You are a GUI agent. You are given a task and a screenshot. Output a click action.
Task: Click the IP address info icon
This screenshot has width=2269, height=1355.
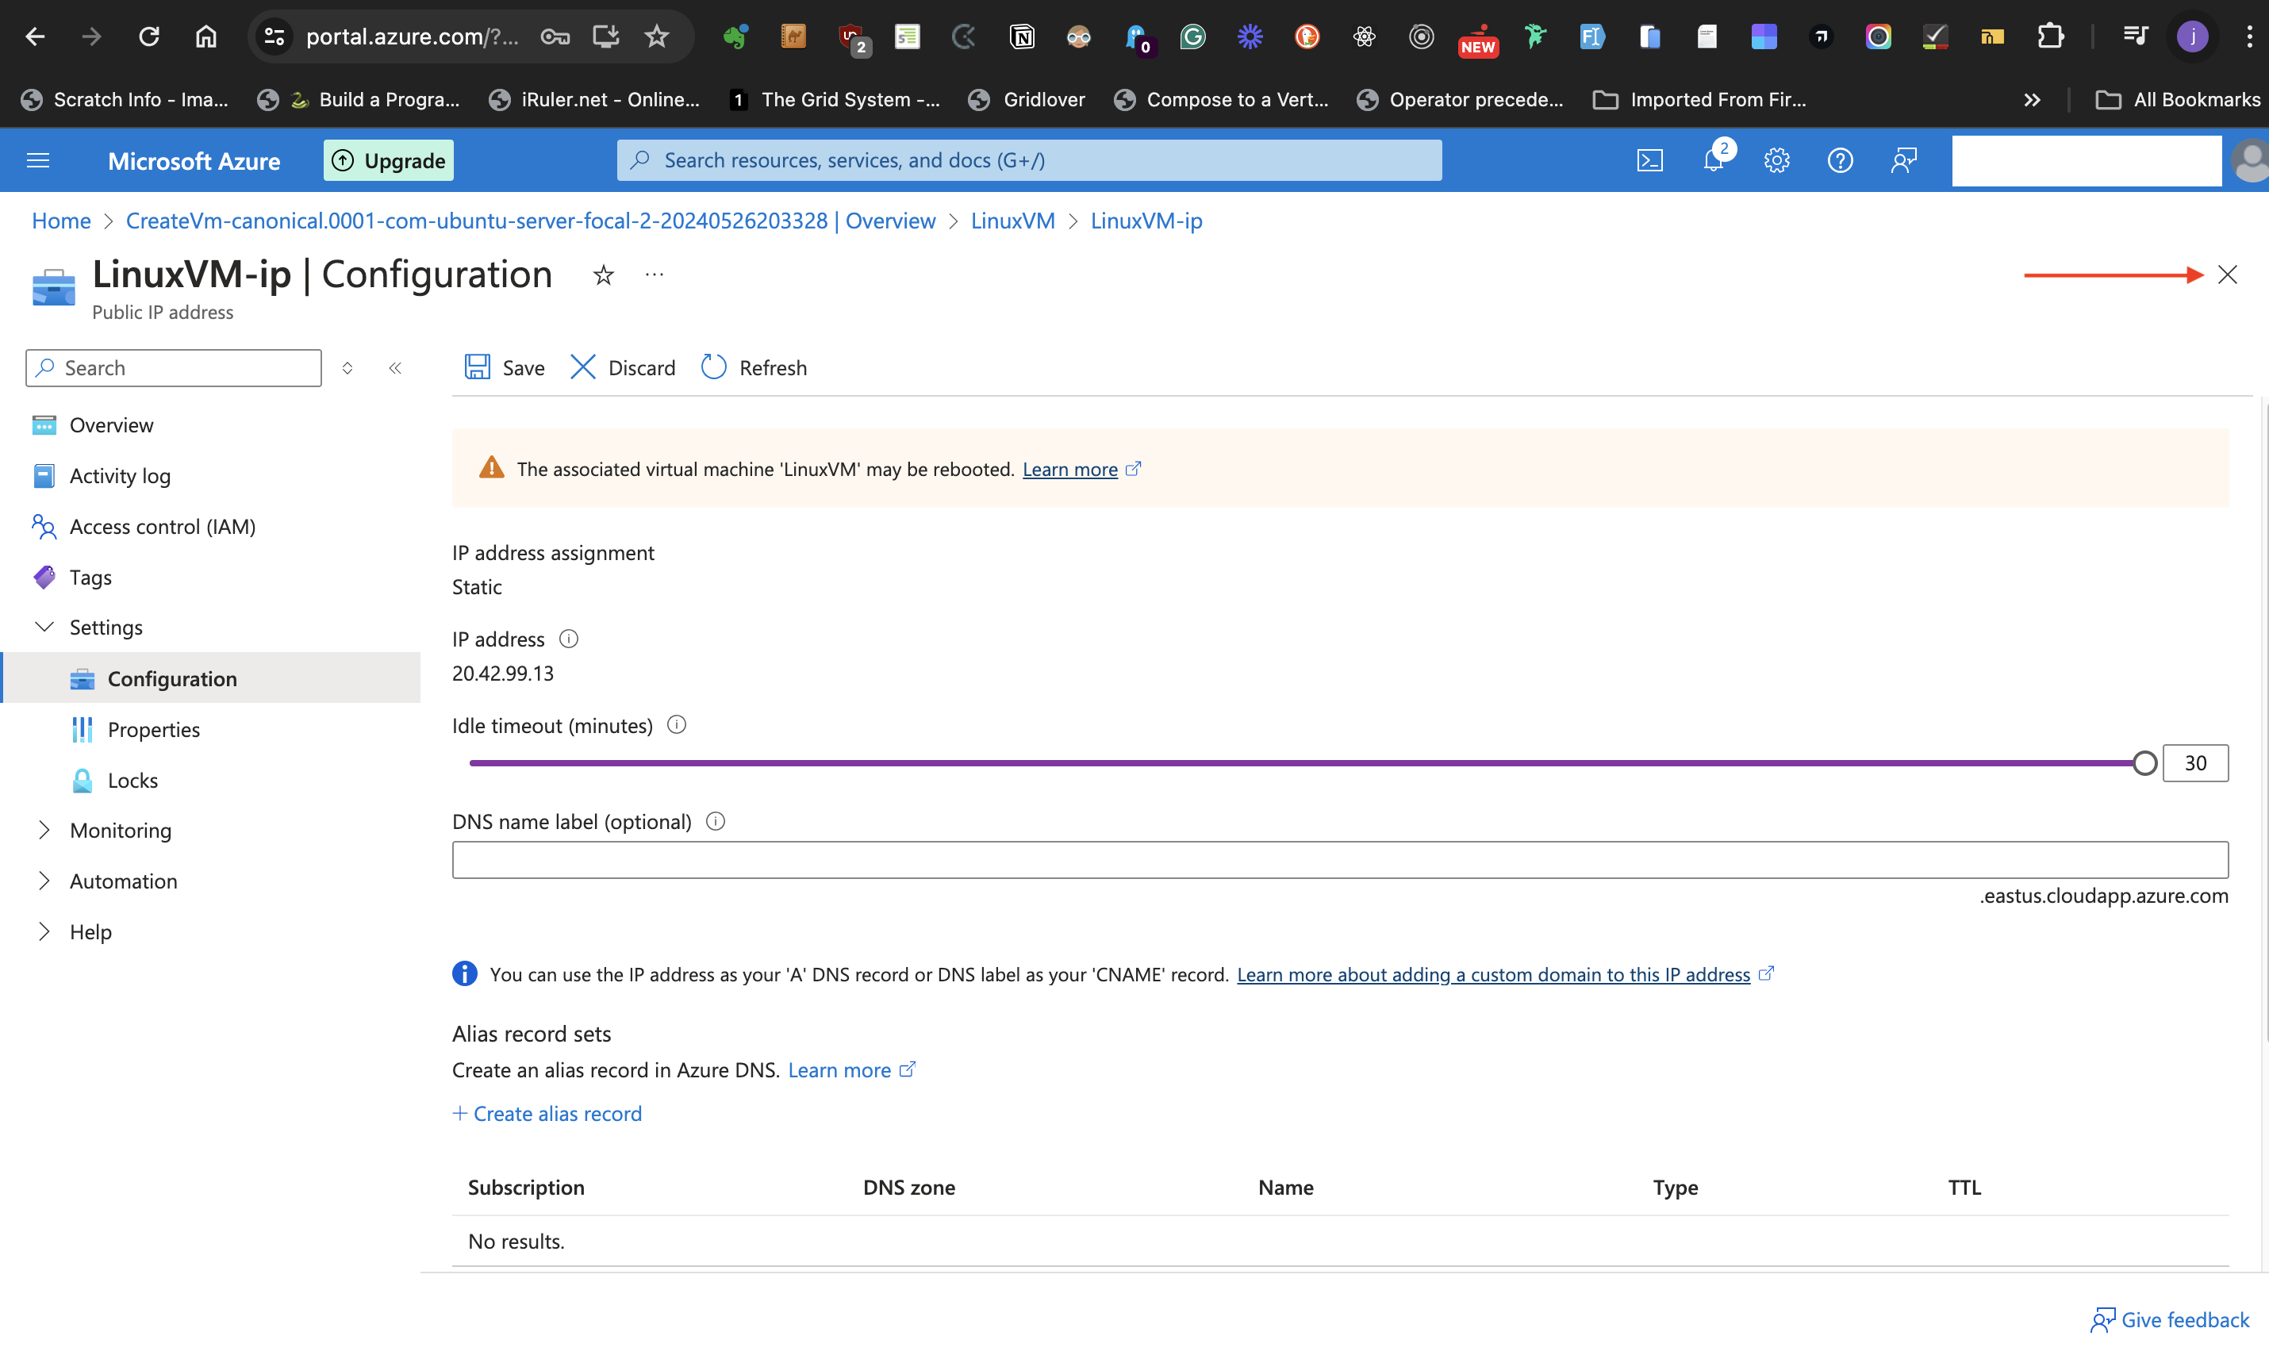tap(569, 639)
